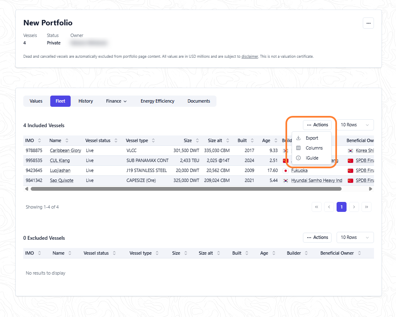
Task: Choose Columns from the Actions menu
Action: pyautogui.click(x=311, y=148)
